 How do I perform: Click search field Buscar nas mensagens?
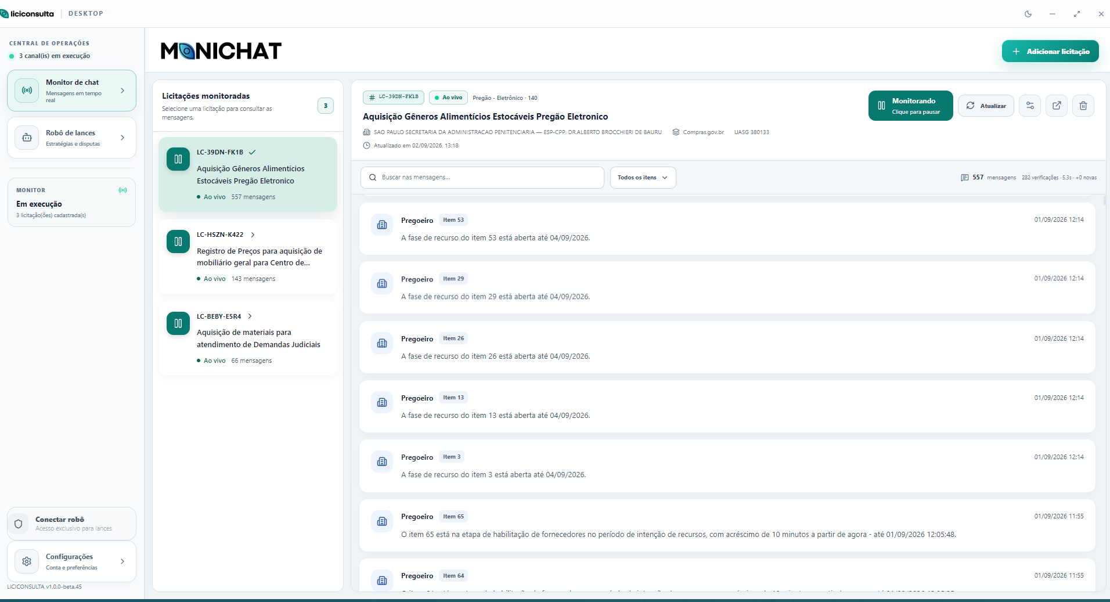pyautogui.click(x=482, y=178)
